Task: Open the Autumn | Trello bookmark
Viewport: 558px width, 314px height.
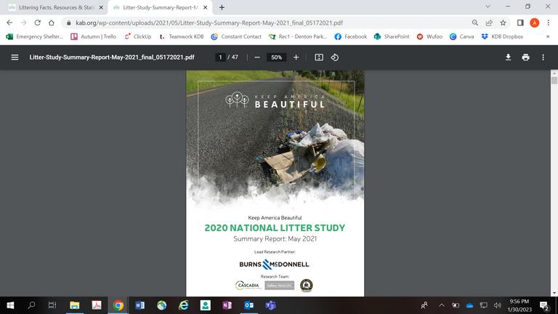Action: pos(94,36)
